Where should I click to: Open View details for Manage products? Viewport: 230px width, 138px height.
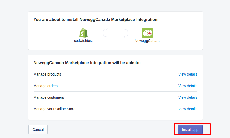tap(187, 74)
